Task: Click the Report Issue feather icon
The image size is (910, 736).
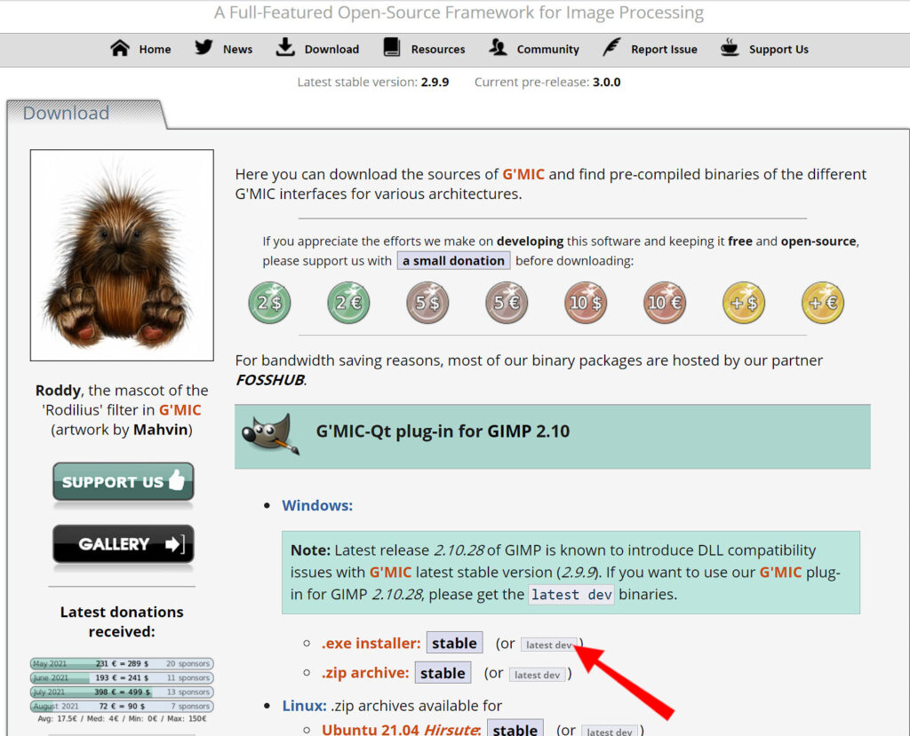Action: (611, 48)
